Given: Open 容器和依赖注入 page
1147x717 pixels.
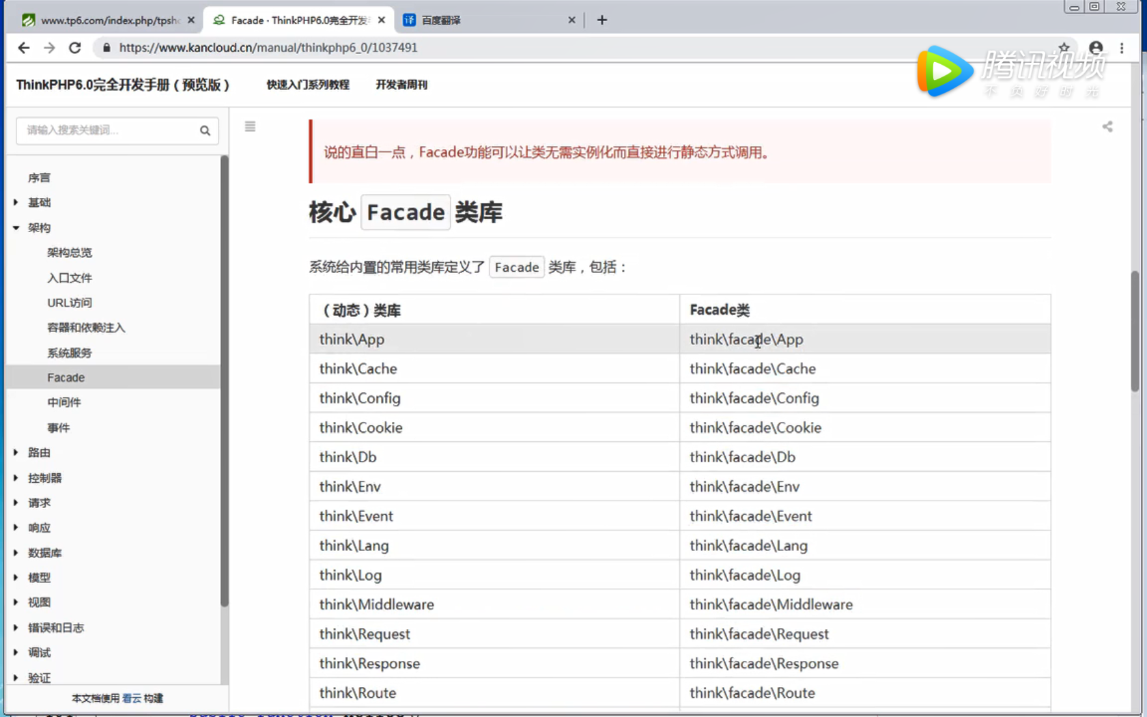Looking at the screenshot, I should click(x=86, y=328).
